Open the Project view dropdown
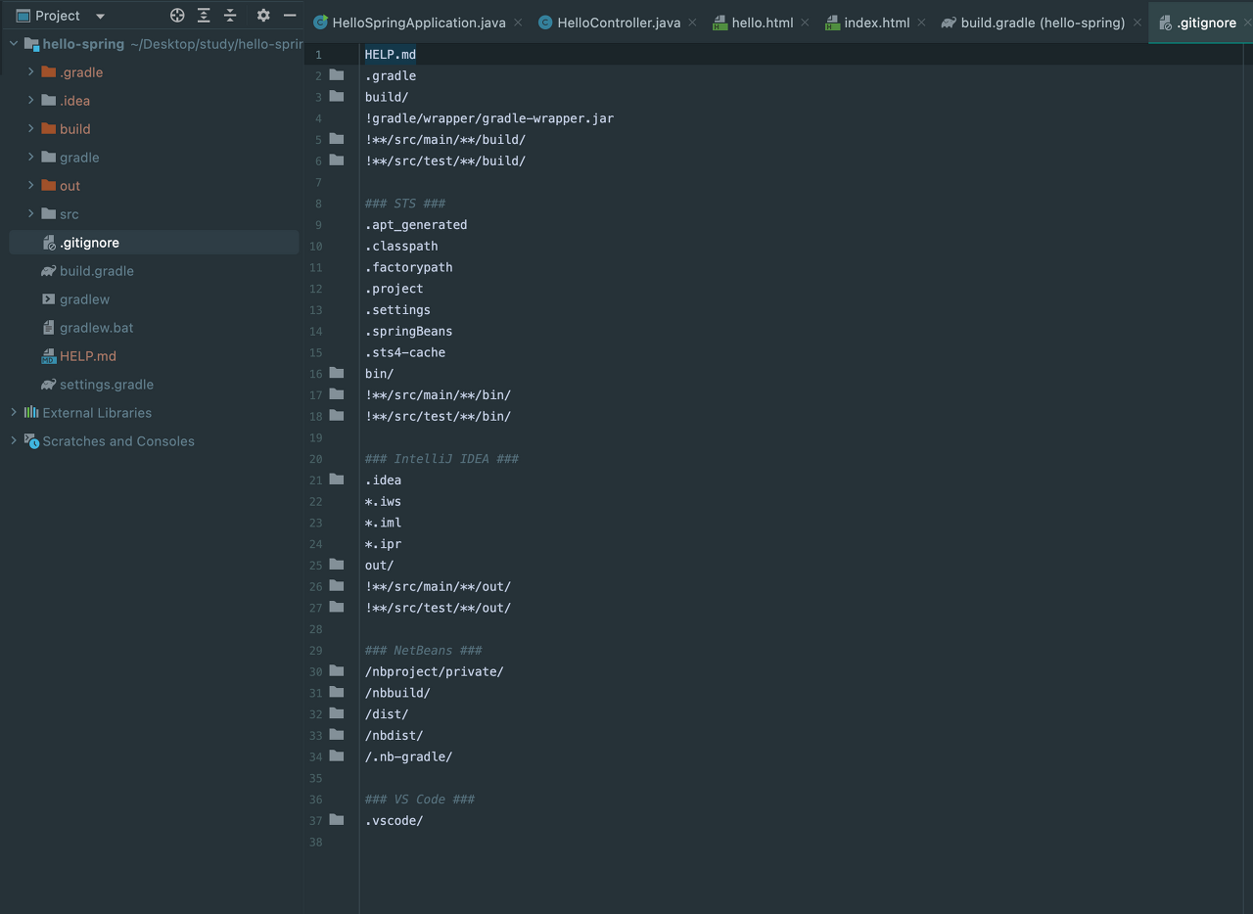 click(100, 17)
